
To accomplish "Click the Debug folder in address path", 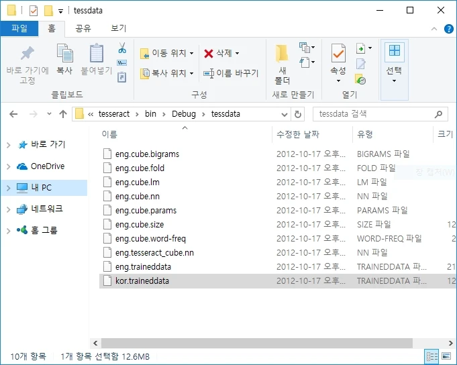I will point(183,114).
